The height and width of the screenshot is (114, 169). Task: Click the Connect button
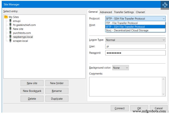coord(120,108)
